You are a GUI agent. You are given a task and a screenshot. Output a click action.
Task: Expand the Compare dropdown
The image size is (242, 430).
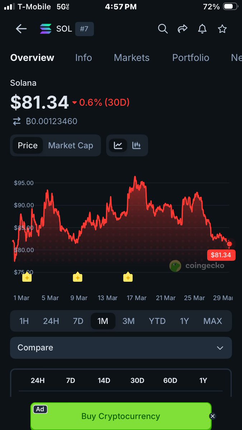(121, 348)
